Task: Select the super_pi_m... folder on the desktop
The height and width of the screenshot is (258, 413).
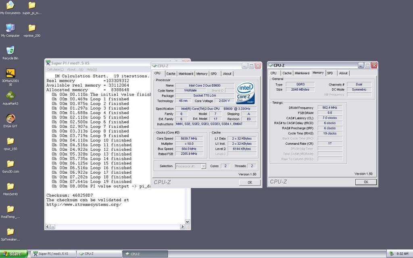Action: (x=32, y=8)
